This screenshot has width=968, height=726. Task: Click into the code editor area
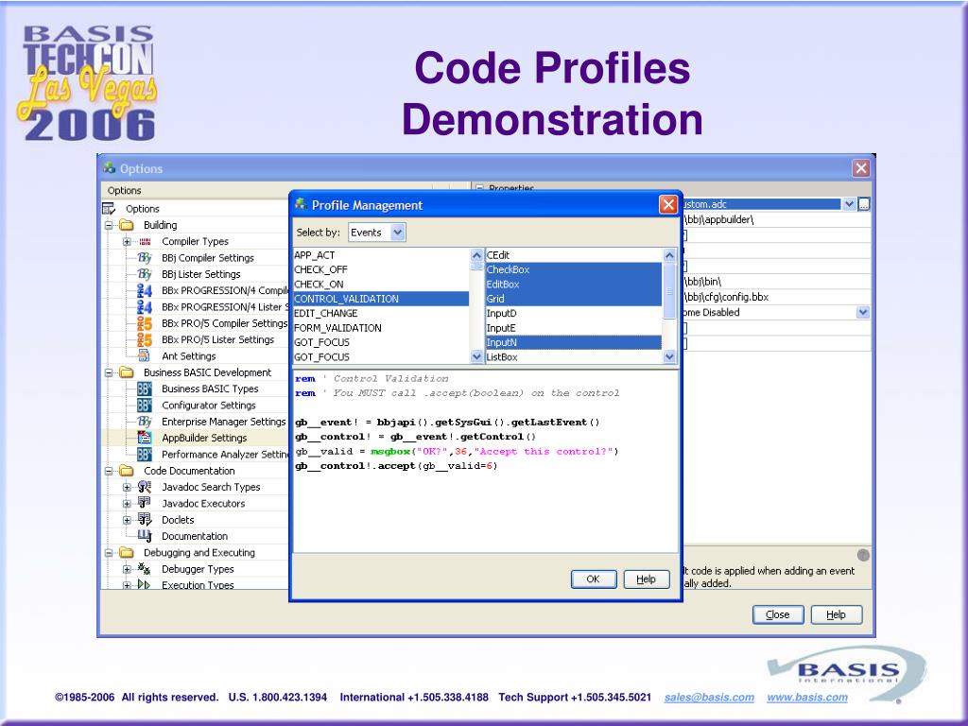486,461
